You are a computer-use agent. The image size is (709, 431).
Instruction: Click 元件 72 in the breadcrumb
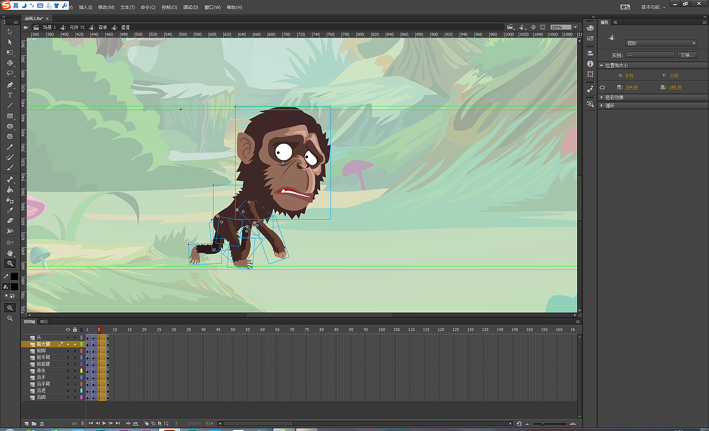77,27
